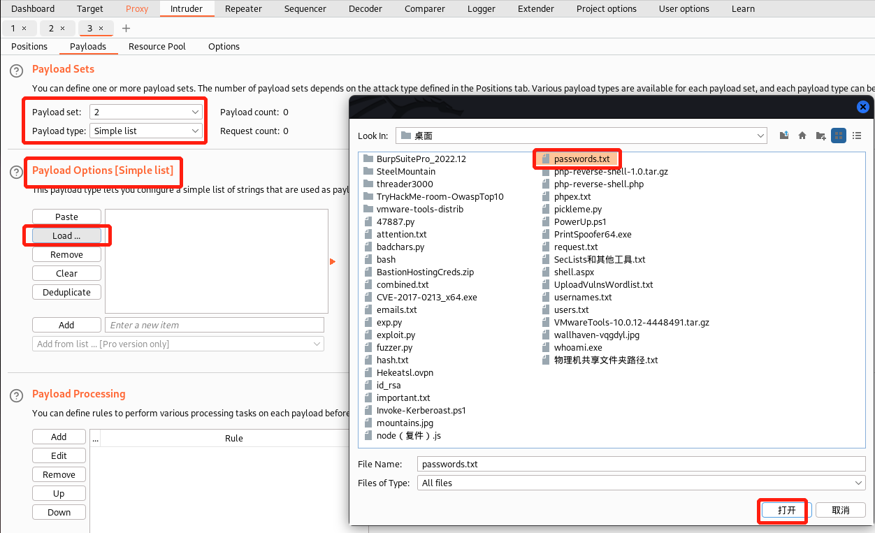
Task: Add a new Intruder tab with plus
Action: (x=126, y=28)
